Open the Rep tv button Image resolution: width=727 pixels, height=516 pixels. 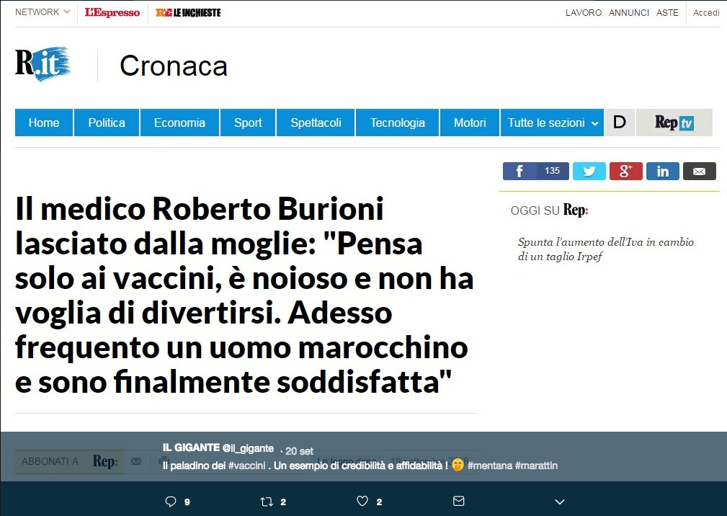click(x=674, y=123)
